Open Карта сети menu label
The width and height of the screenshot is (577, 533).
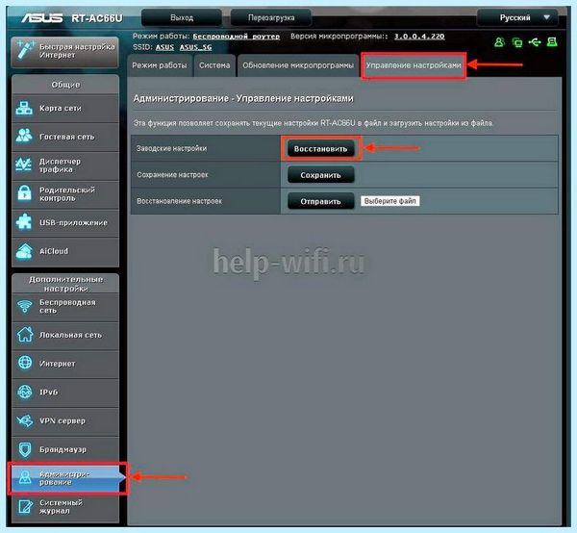60,108
